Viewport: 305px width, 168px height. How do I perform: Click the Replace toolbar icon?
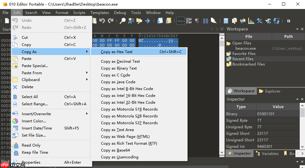click(x=131, y=21)
